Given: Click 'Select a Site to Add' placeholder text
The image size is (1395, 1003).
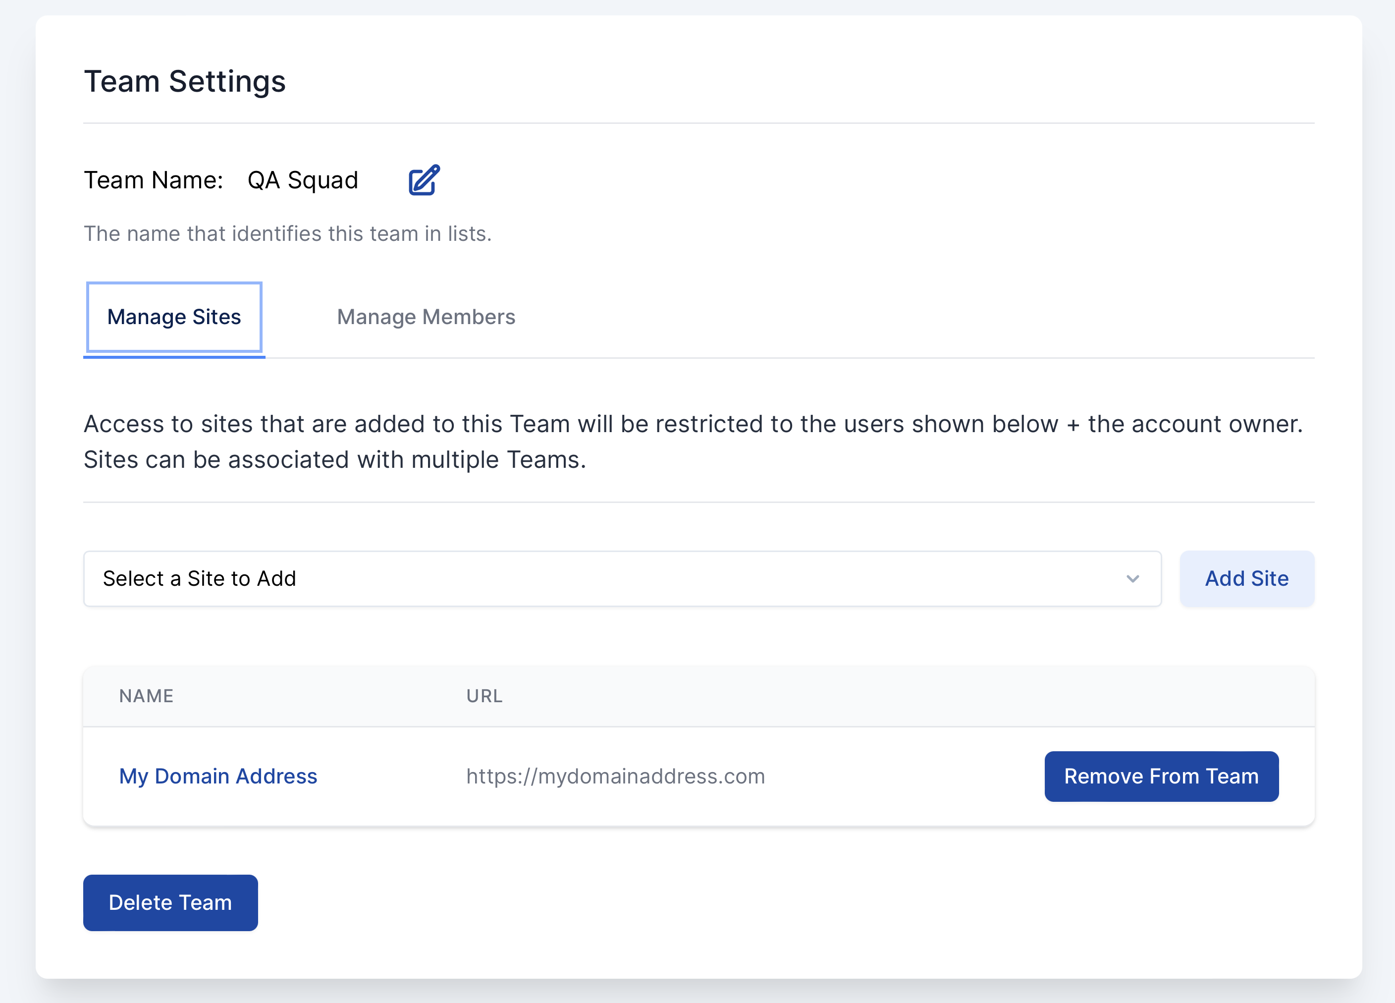Looking at the screenshot, I should [199, 578].
